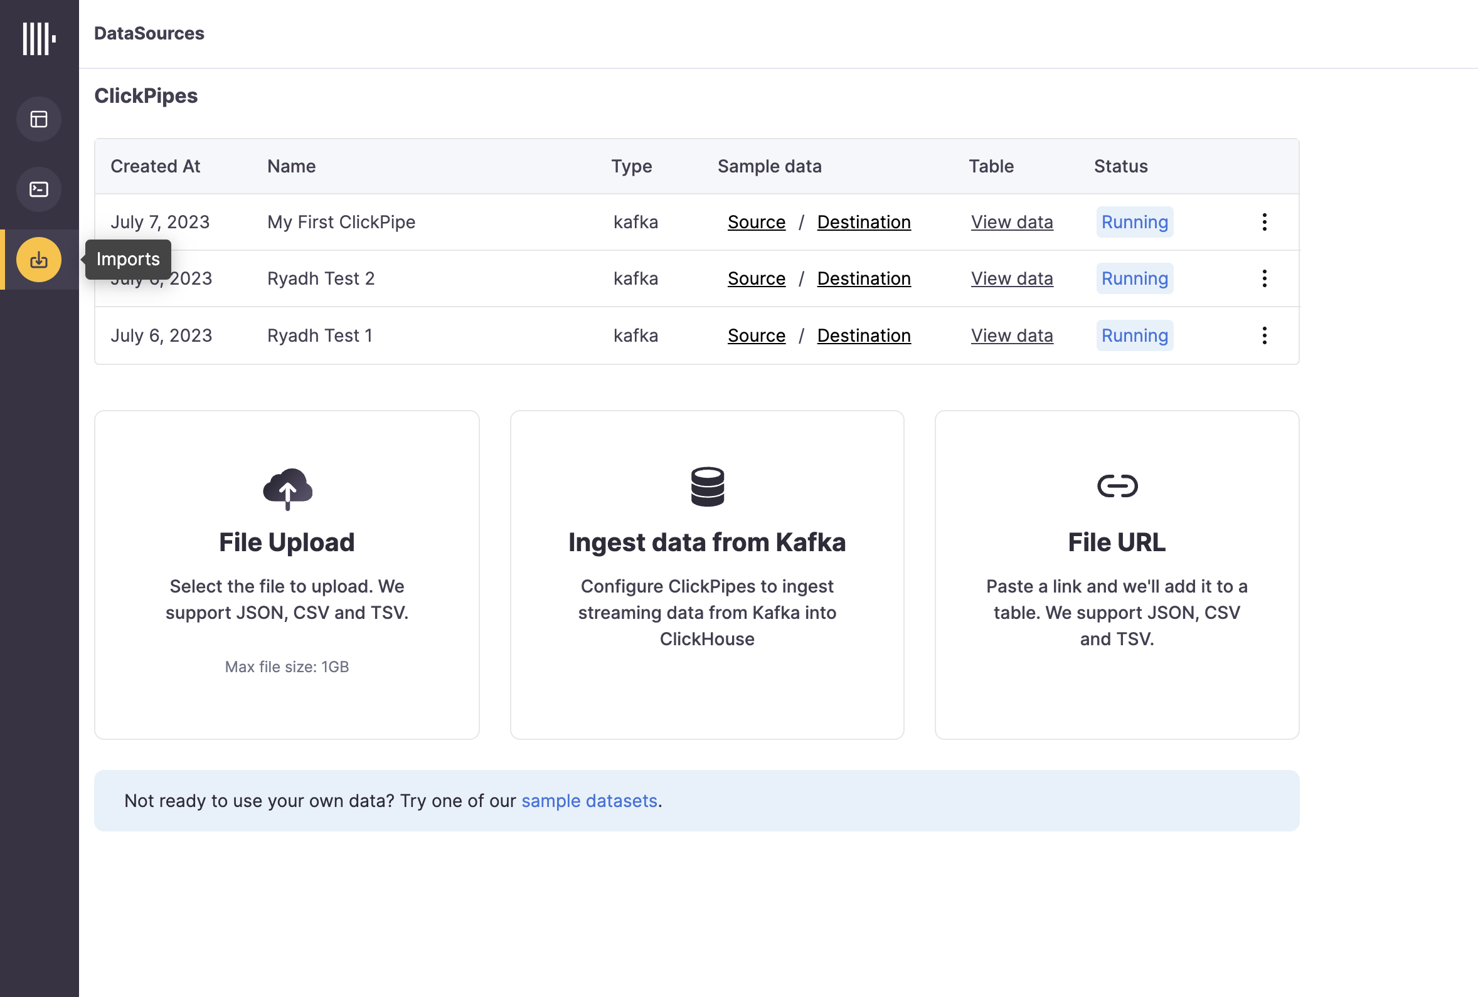Click the File Upload cloud icon
This screenshot has height=997, width=1478.
coord(287,489)
